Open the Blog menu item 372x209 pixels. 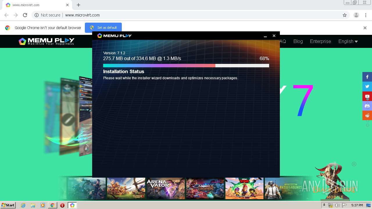298,41
